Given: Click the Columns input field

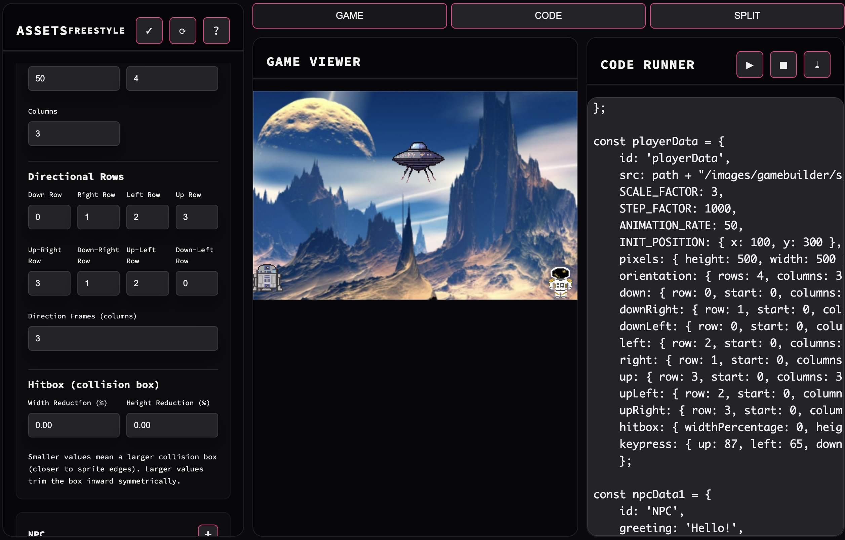Looking at the screenshot, I should 74,133.
